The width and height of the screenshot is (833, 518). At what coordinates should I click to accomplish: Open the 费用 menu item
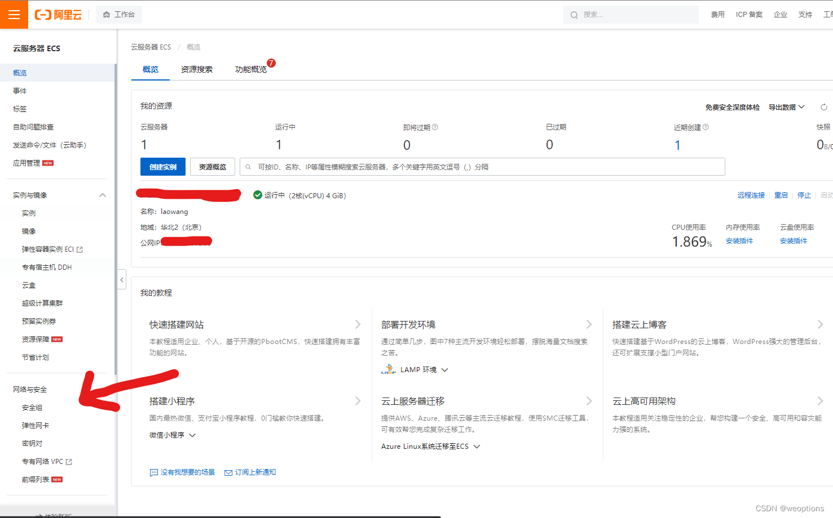[717, 14]
